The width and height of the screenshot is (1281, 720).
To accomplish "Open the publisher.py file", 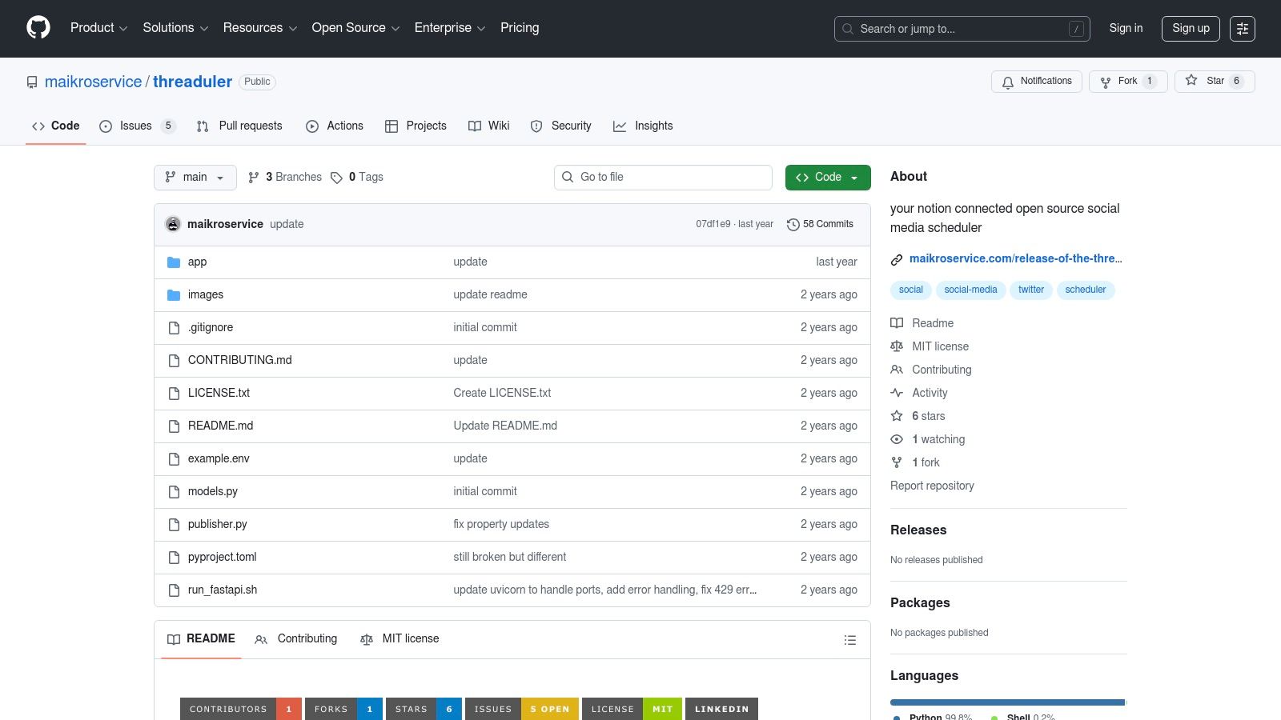I will click(x=218, y=525).
